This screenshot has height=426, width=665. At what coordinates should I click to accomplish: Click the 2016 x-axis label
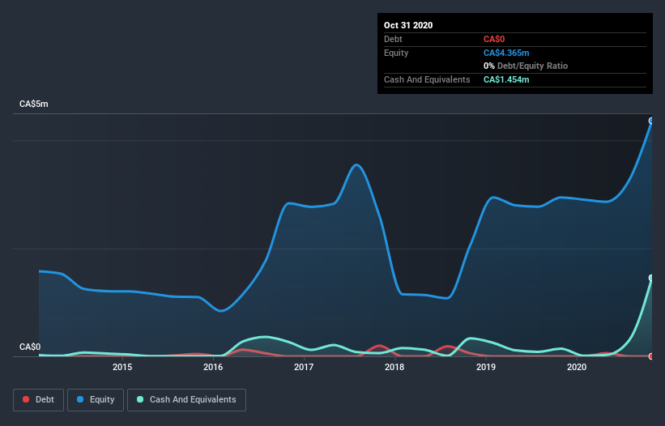(x=213, y=367)
